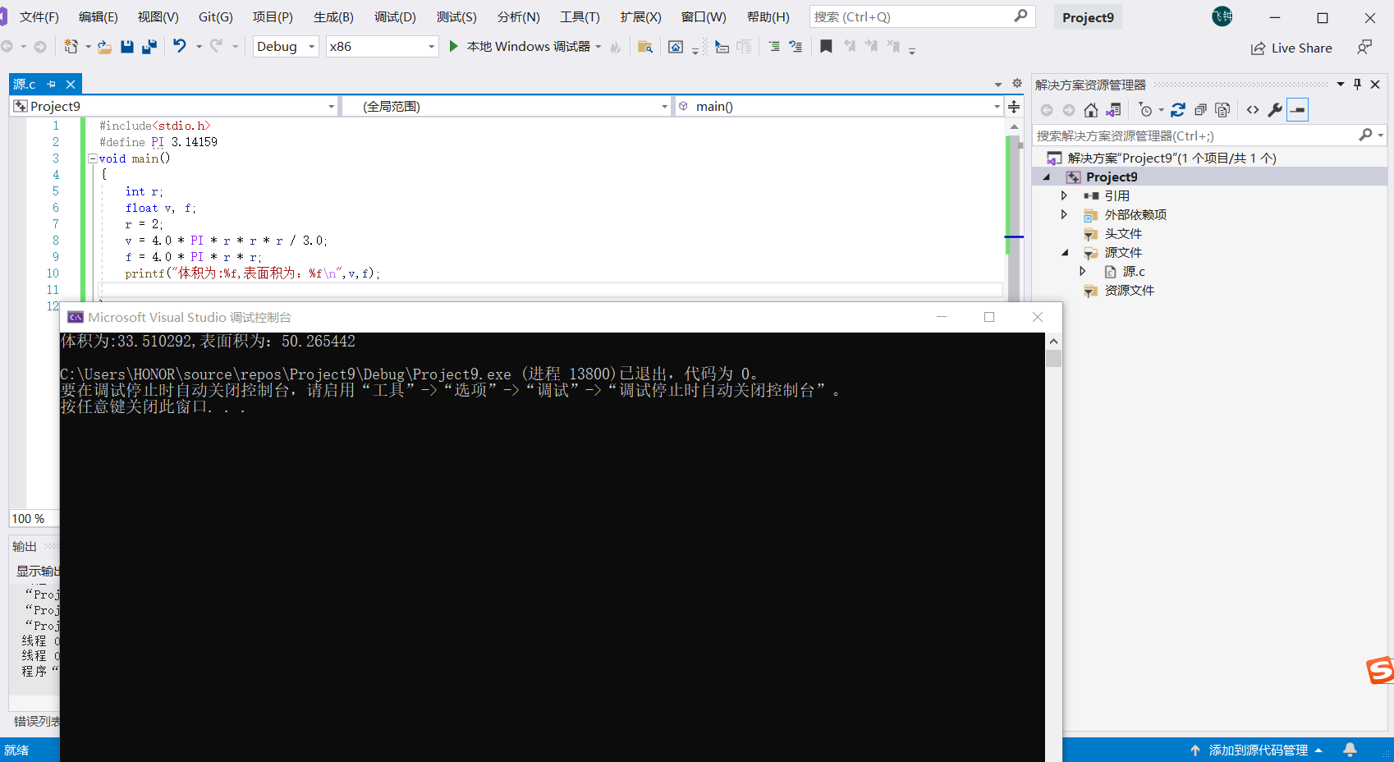Click the Pending changes filter clock icon

(1146, 110)
